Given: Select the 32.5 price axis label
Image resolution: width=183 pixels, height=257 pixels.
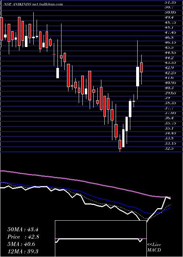Looking at the screenshot, I should [x=169, y=148].
